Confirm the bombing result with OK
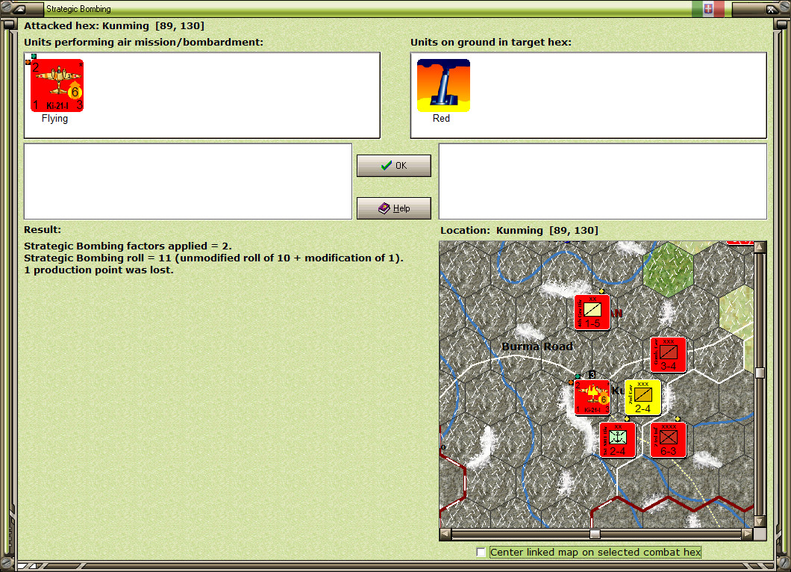791x572 pixels. coord(393,166)
